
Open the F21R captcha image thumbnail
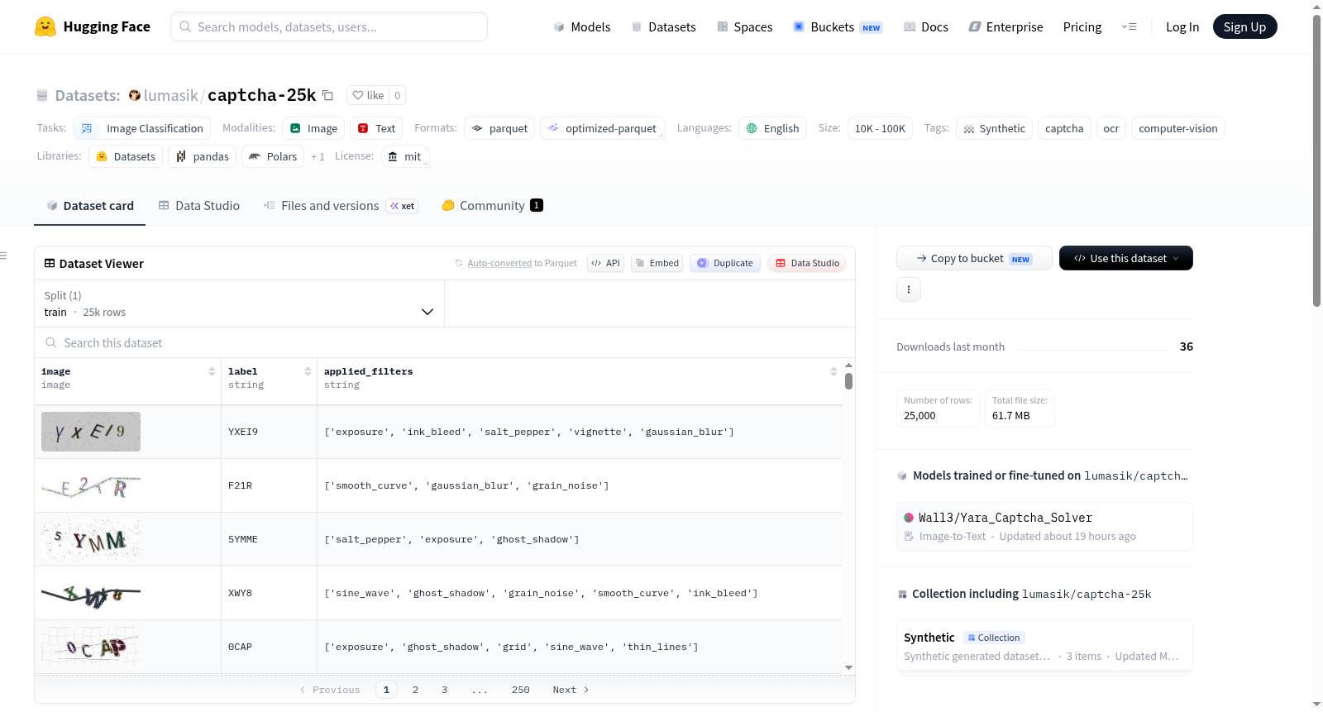coord(91,485)
